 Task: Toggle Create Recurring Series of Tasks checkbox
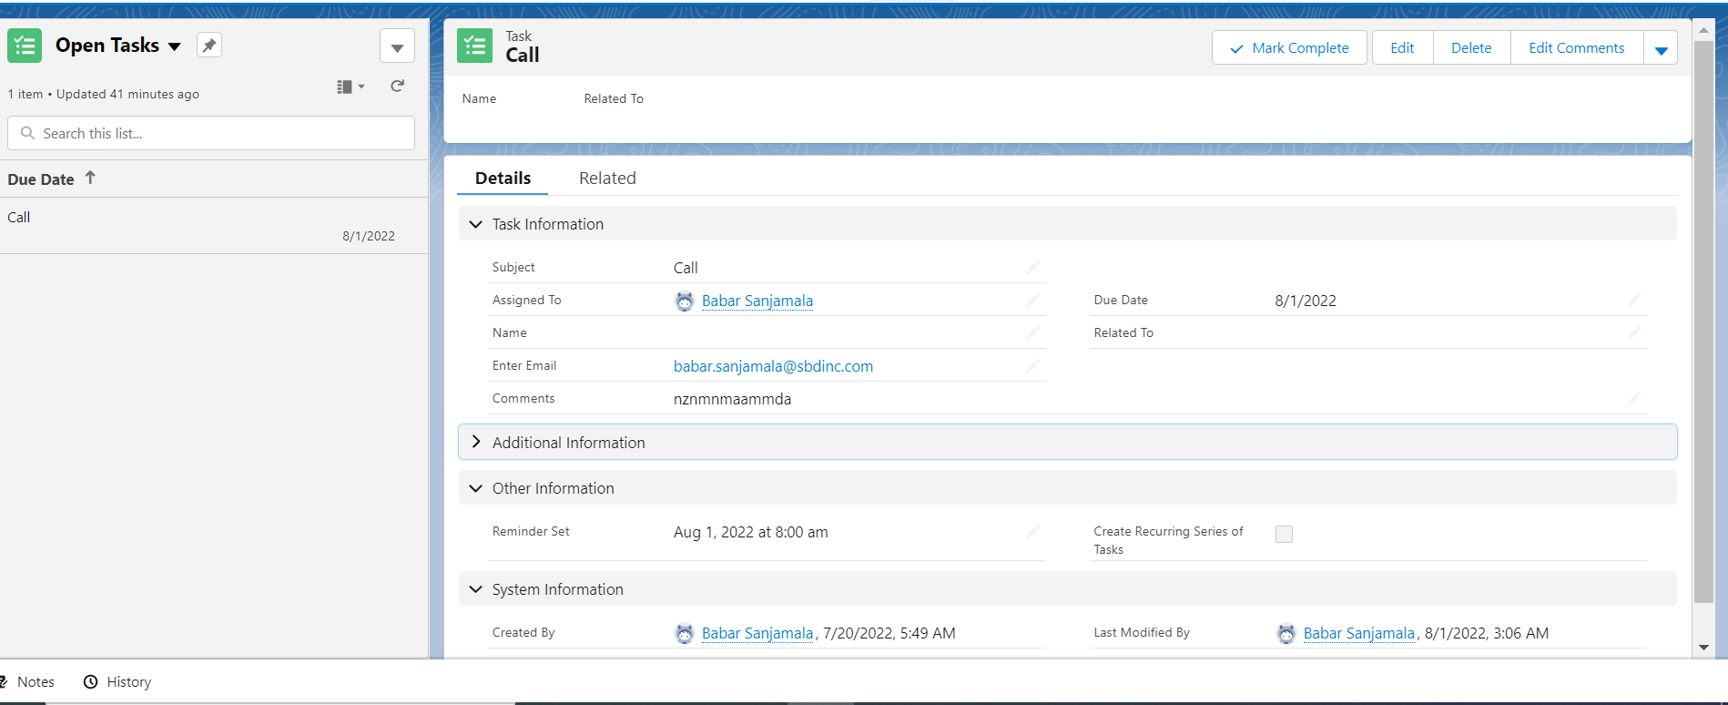1284,535
